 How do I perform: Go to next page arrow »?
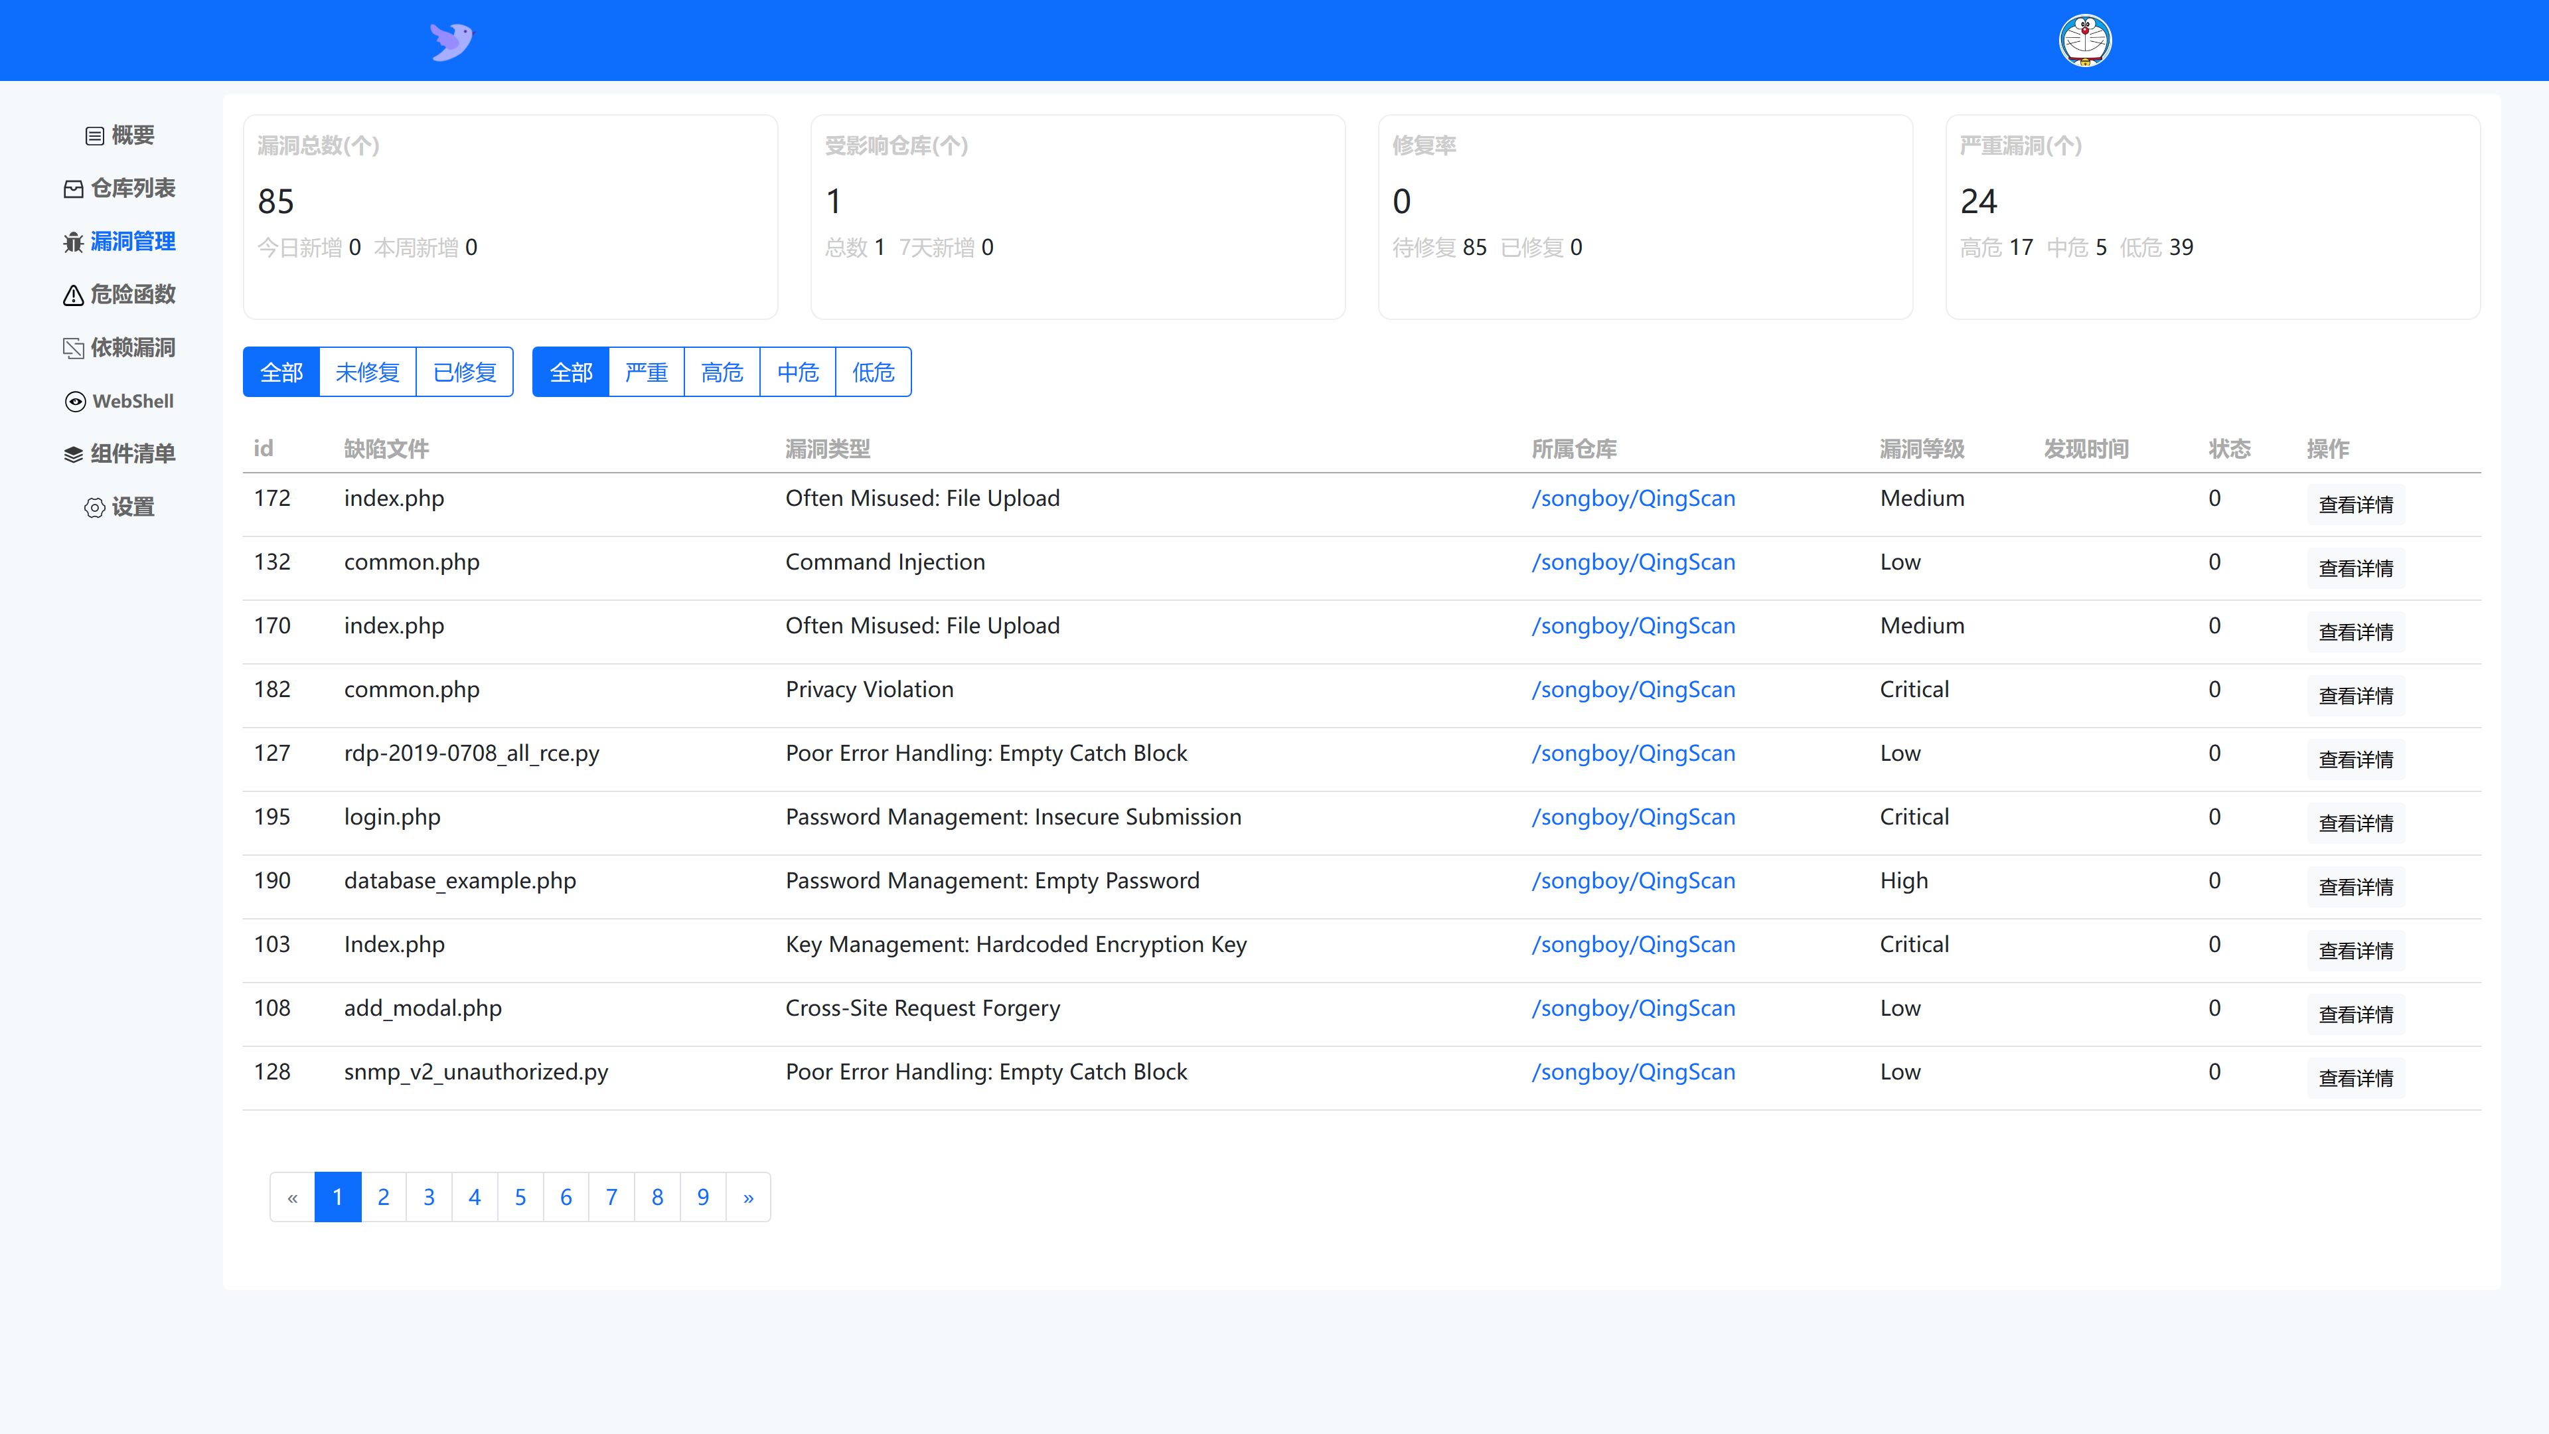tap(748, 1198)
